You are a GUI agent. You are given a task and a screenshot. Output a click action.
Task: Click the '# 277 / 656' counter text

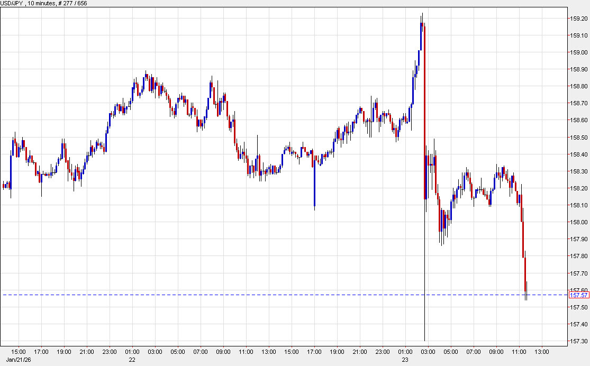71,3
